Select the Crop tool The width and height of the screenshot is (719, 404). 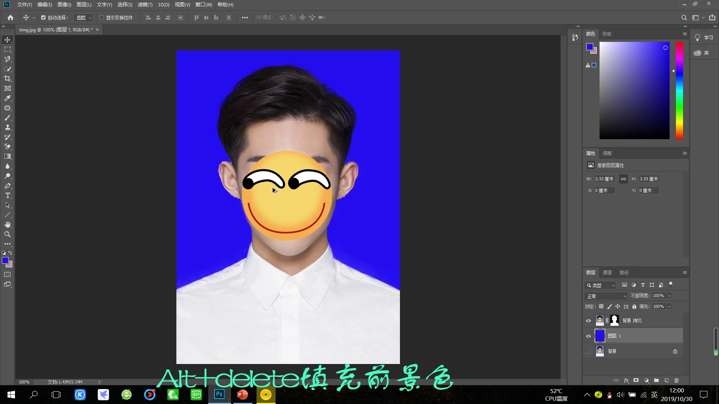[7, 79]
